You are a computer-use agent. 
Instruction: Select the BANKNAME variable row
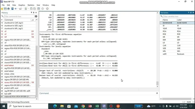click(177, 23)
